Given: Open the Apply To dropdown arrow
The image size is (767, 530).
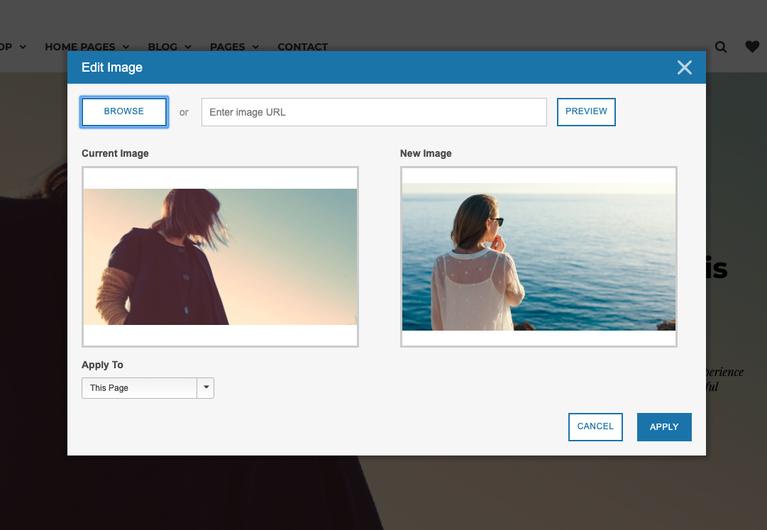Looking at the screenshot, I should (x=206, y=387).
